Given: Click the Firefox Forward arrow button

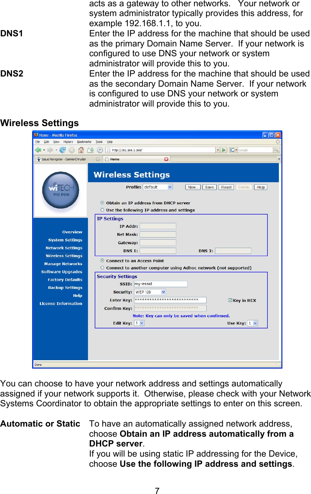Looking at the screenshot, I should click(x=50, y=150).
